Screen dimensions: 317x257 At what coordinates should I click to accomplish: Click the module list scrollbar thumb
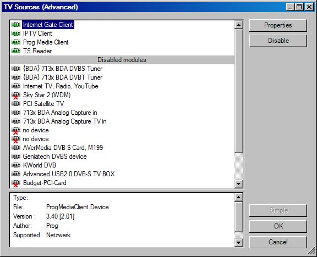(x=238, y=91)
